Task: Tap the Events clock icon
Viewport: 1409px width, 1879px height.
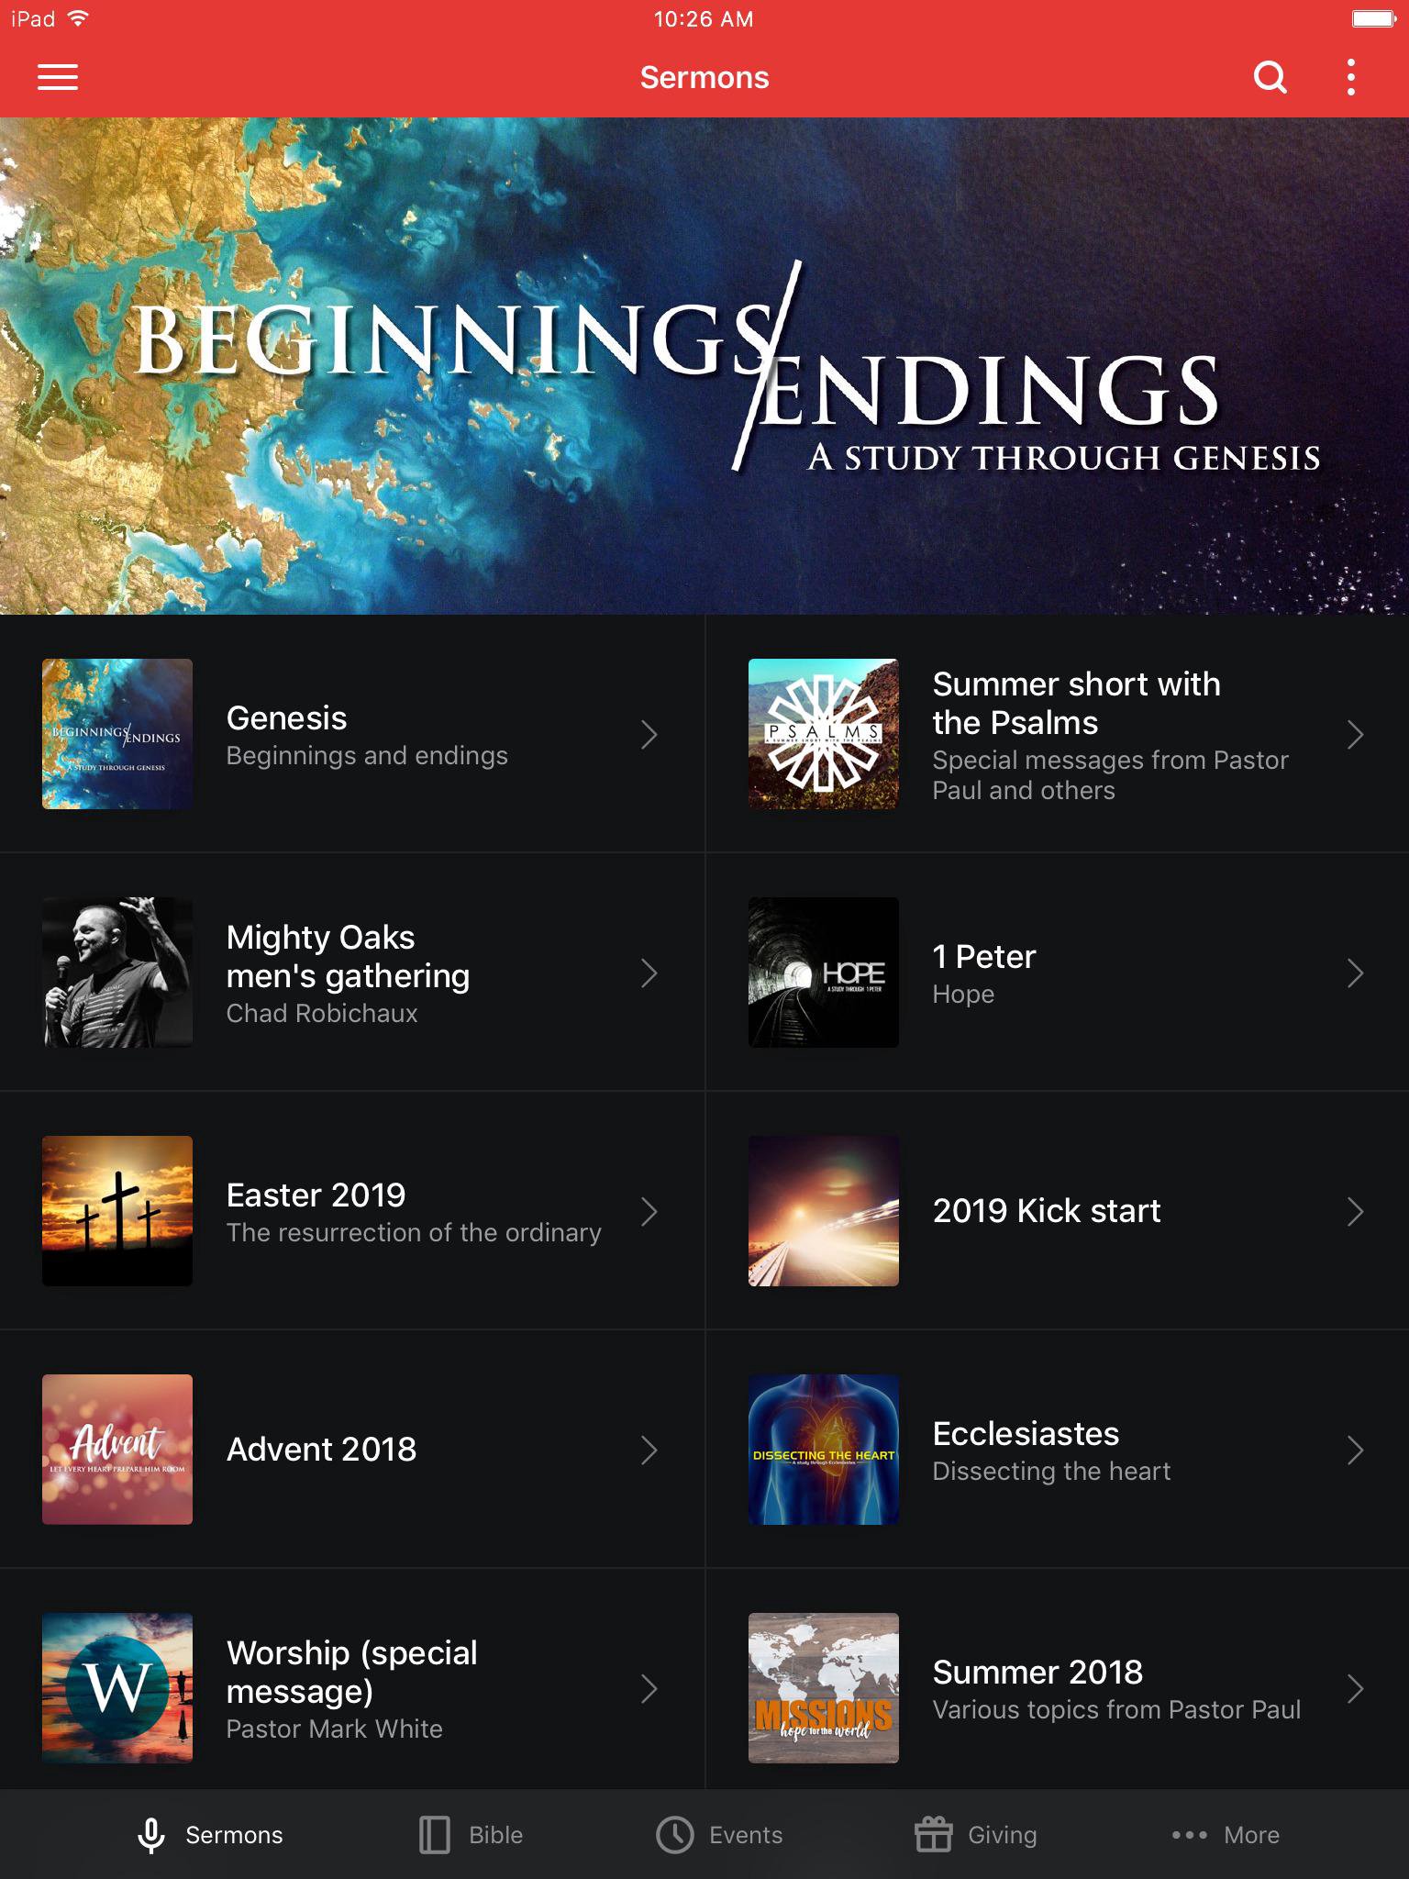Action: [x=675, y=1835]
